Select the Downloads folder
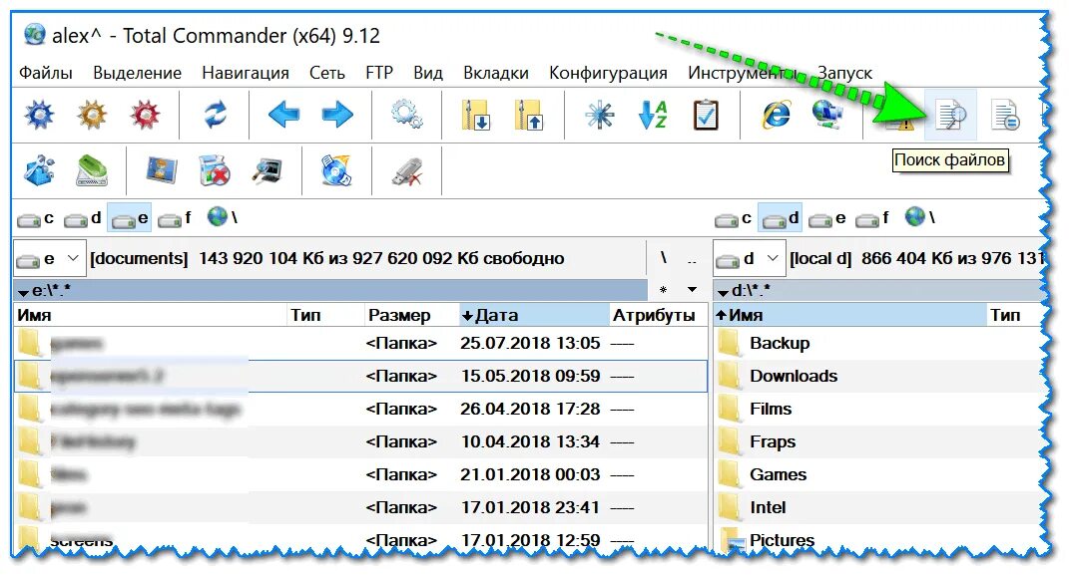 coord(794,376)
